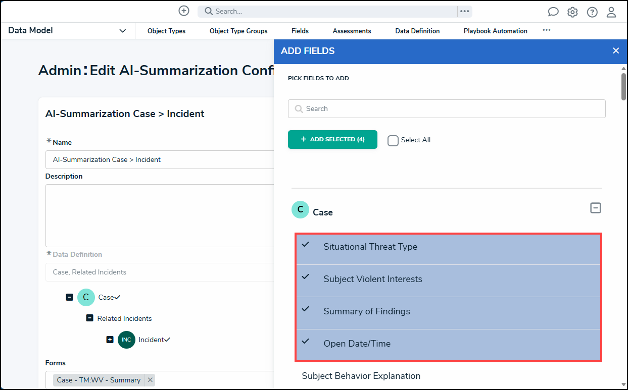Collapse the Case section in Add Fields
The width and height of the screenshot is (628, 390).
(x=596, y=208)
